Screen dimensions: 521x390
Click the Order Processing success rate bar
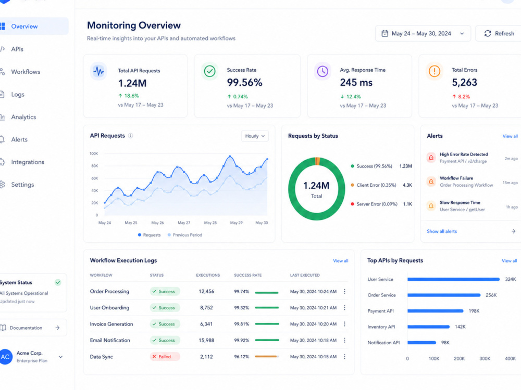[x=267, y=292]
